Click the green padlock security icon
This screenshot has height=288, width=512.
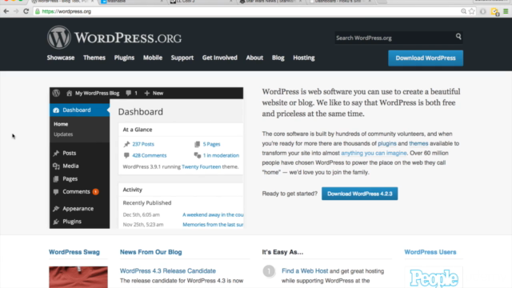pyautogui.click(x=38, y=11)
